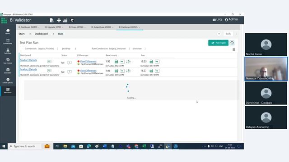Viewport: 289px width, 162px height.
Task: Click the BI Validator green grid logo
Action: coord(4,20)
